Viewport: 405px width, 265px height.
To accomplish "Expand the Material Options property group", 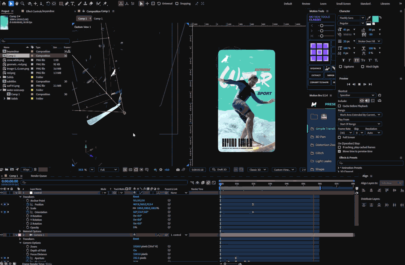I will [20, 231].
